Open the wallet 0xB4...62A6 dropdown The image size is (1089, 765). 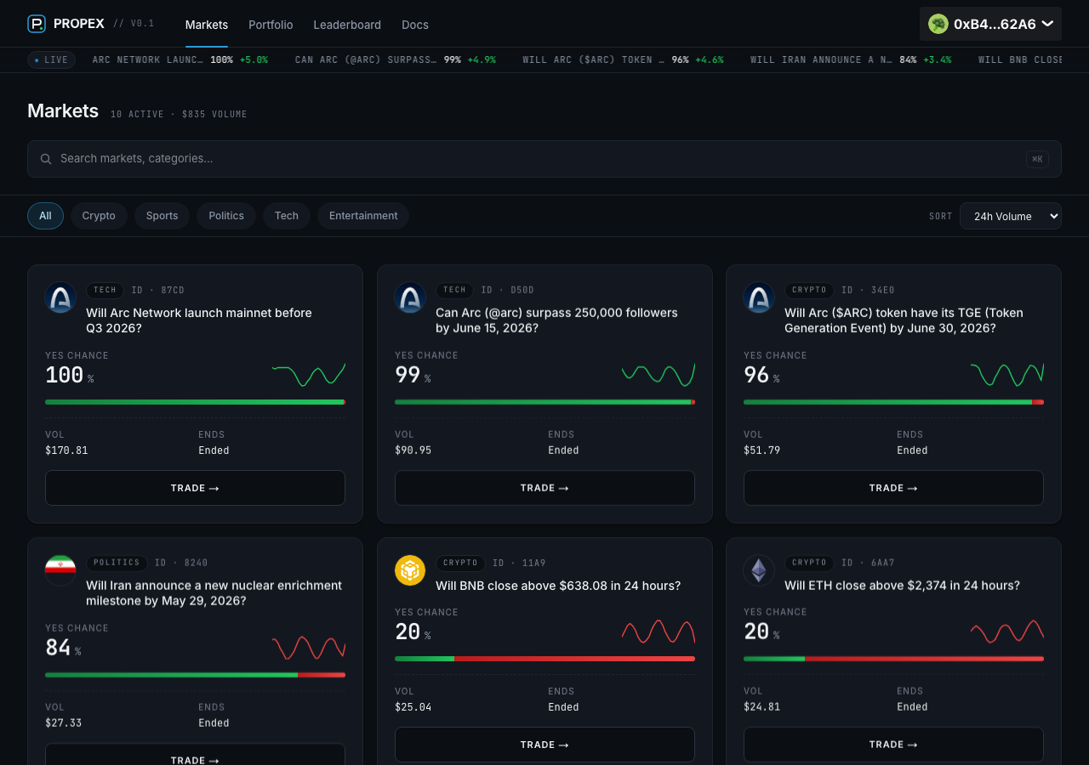point(990,24)
